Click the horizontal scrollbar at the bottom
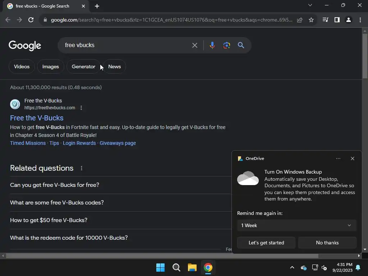This screenshot has width=368, height=276. 162,256
